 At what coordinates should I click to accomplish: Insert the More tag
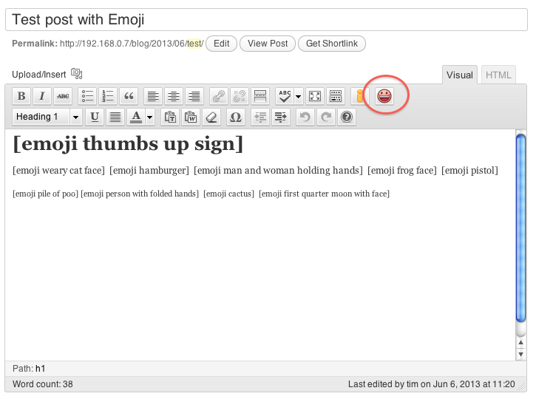pos(260,96)
